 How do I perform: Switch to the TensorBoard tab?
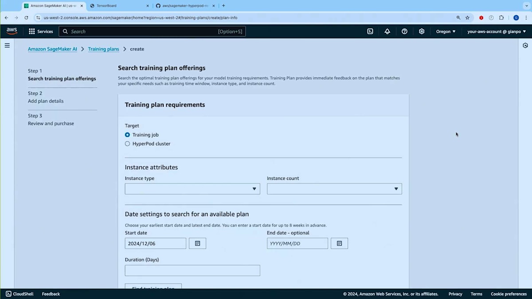tap(119, 6)
